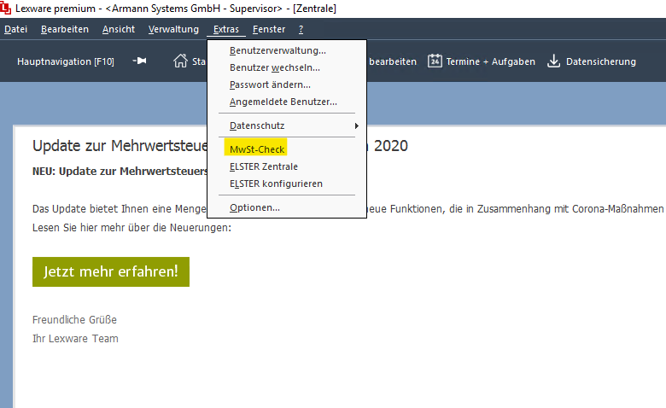The height and width of the screenshot is (408, 666).
Task: Open ELSTER Zentrale from menu
Action: [287, 166]
